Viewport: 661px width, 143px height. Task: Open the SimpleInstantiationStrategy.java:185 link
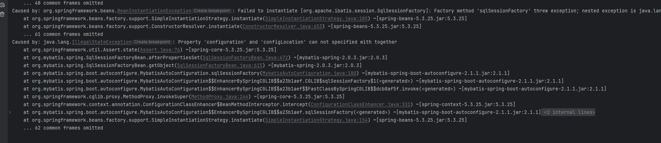(x=316, y=19)
